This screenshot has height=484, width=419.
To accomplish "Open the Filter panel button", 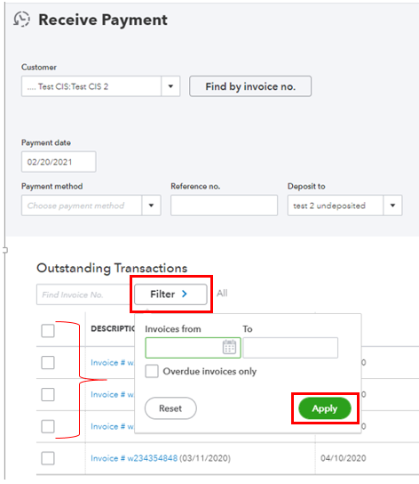I will [x=170, y=294].
